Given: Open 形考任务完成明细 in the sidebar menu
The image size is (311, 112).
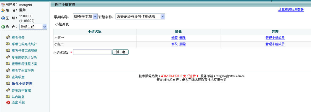Looking at the screenshot, I should (x=24, y=51).
